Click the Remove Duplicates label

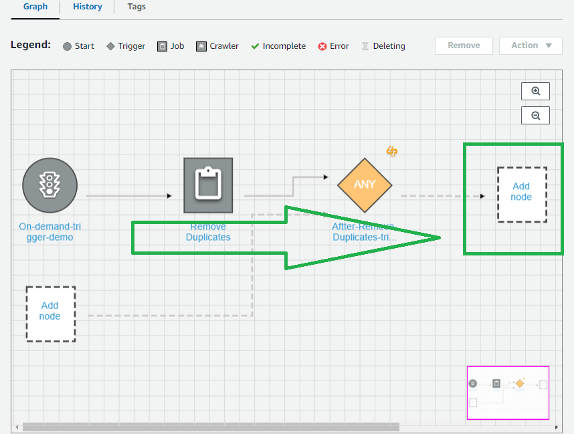pyautogui.click(x=208, y=231)
